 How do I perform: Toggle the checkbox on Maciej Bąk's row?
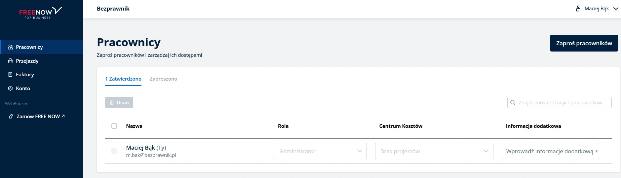(114, 151)
